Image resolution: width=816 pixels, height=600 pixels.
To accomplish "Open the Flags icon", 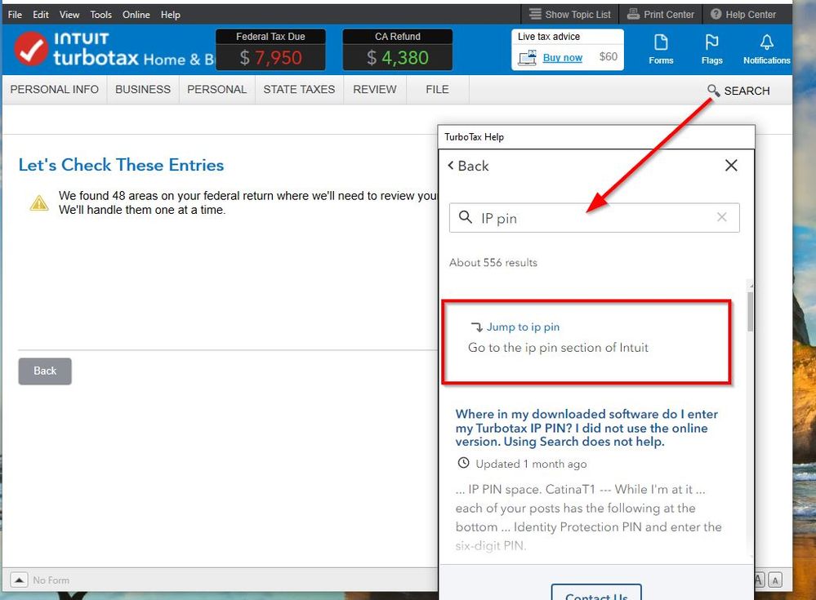I will 711,50.
